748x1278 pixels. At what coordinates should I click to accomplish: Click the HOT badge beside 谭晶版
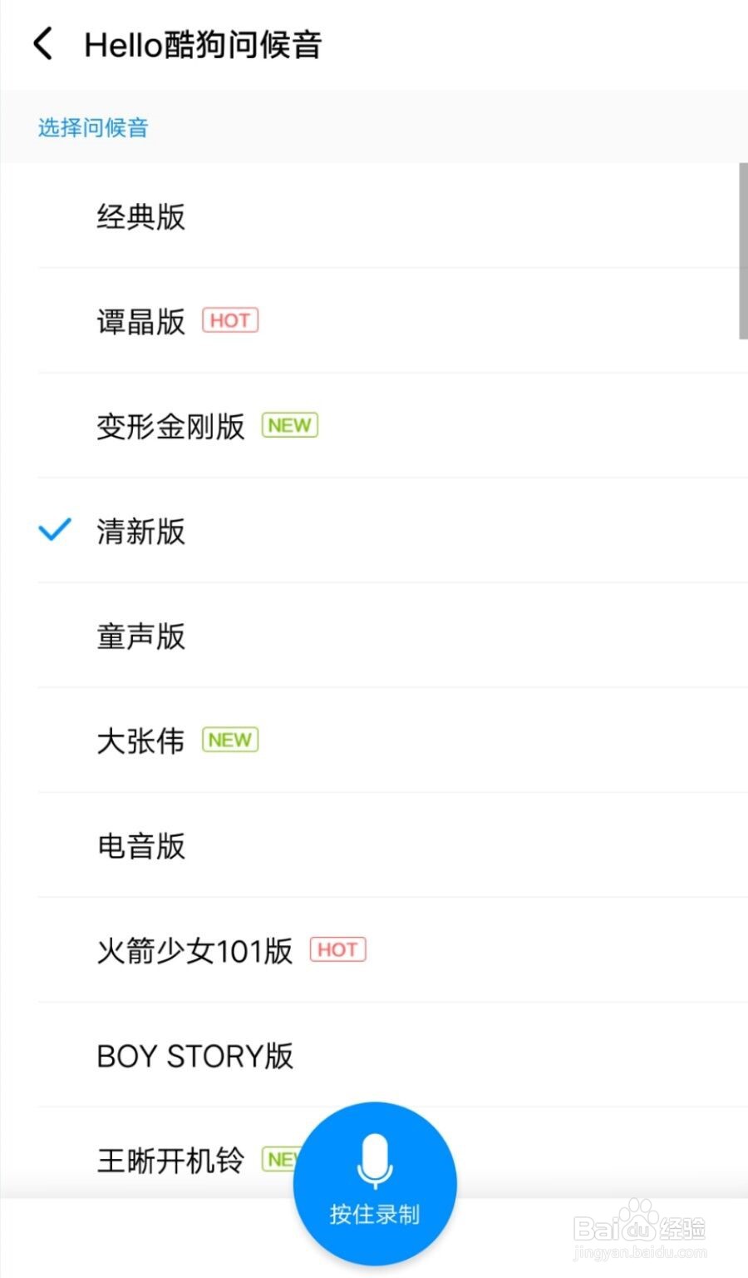click(230, 320)
